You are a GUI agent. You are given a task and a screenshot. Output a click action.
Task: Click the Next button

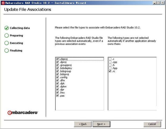[x=102, y=124]
